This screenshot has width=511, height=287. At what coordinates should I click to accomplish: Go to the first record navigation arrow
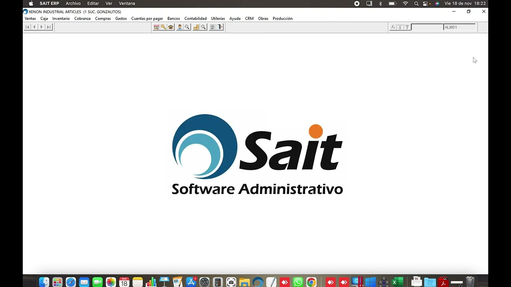pos(27,27)
